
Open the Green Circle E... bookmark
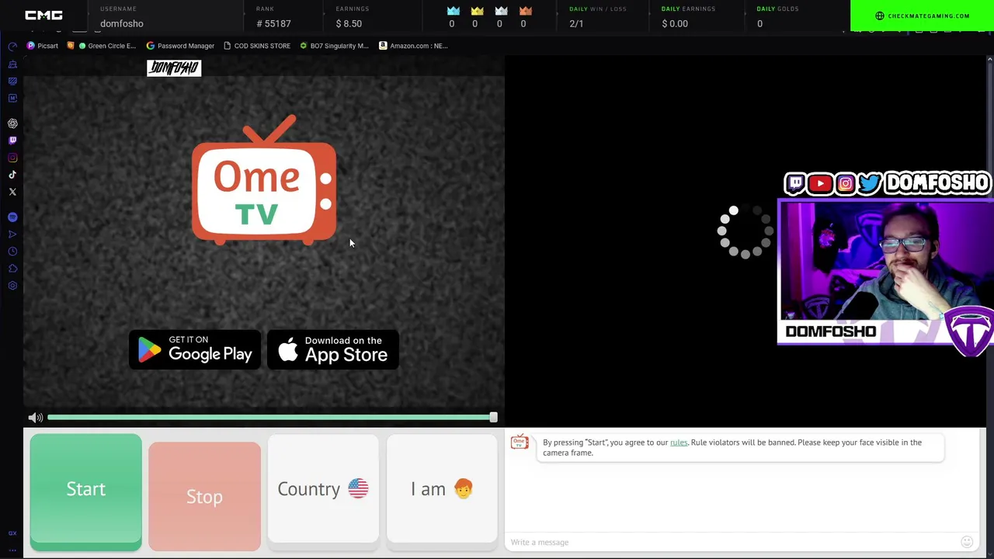(107, 46)
